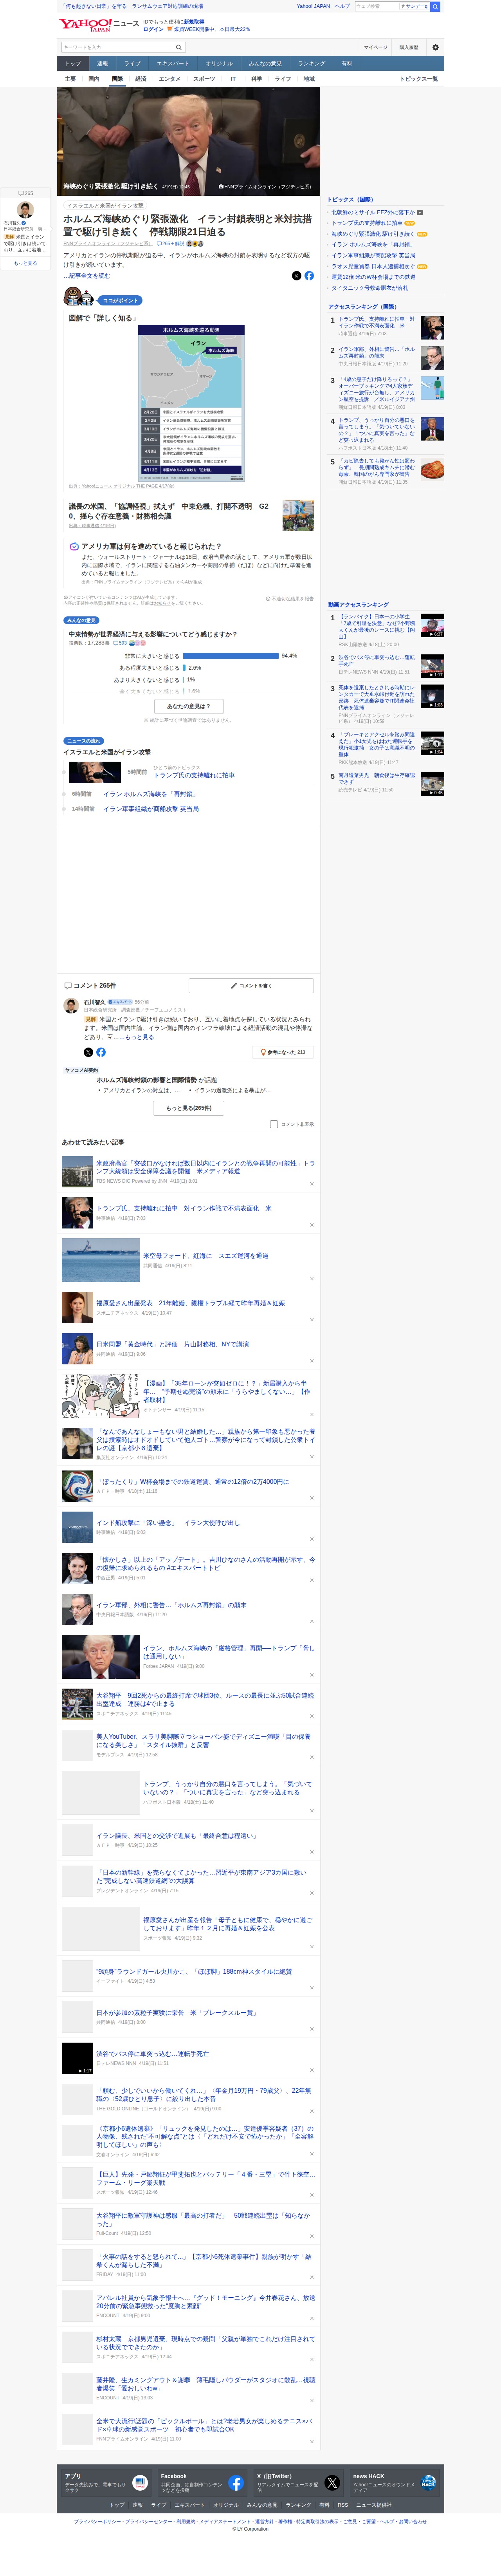
Task: Click the イスラエルと米国がイラン攻撃 topic tag above the headline
Action: point(105,206)
